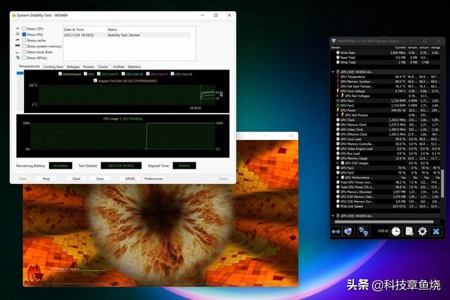Expand the GPU Performance row
The image size is (450, 300).
point(337,177)
